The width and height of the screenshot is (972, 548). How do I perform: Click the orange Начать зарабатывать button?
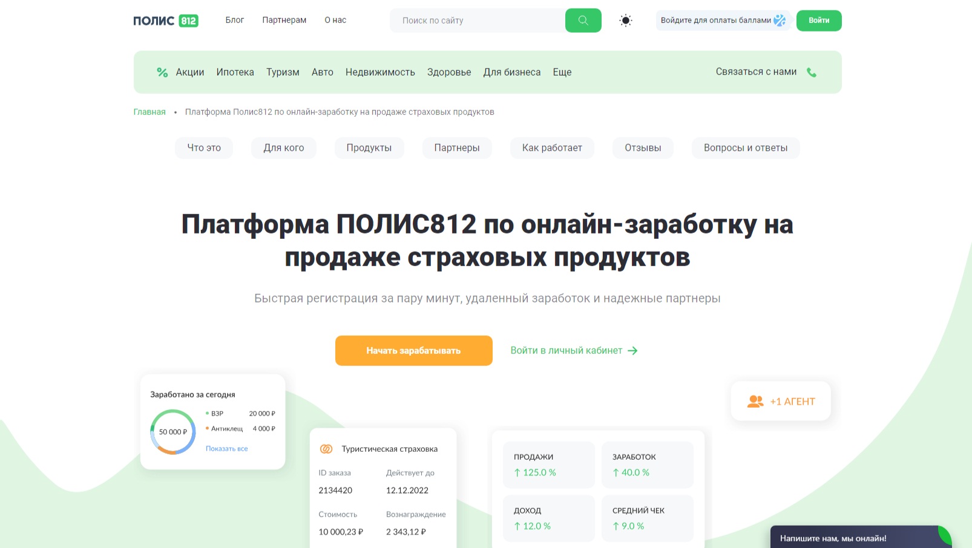point(414,351)
